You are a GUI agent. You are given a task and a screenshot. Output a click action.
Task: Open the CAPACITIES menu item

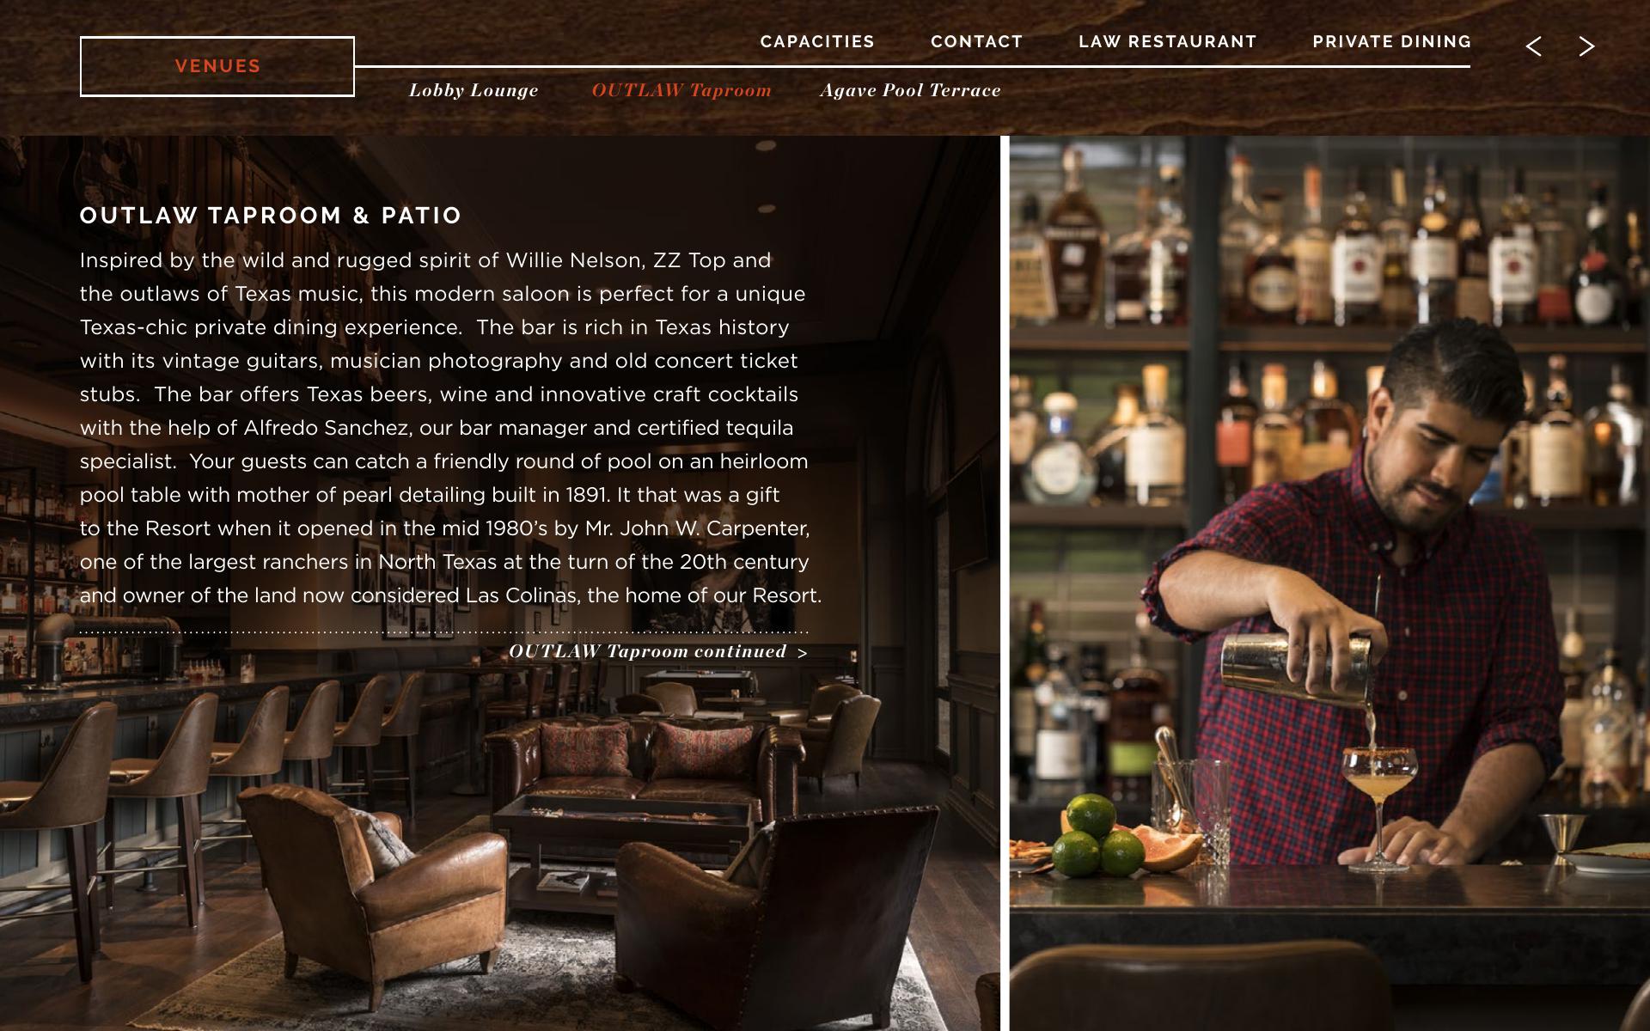(x=817, y=41)
